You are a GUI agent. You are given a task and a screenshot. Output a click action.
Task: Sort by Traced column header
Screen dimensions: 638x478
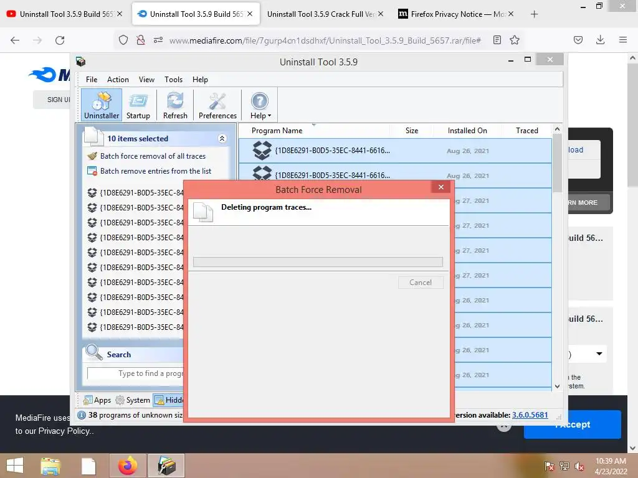pos(527,131)
